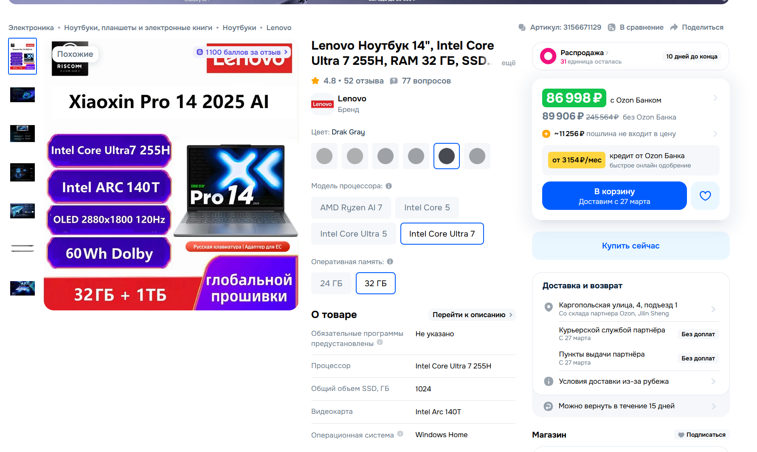Click the info icon beside Оперативная память
The height and width of the screenshot is (452, 757).
click(x=390, y=262)
